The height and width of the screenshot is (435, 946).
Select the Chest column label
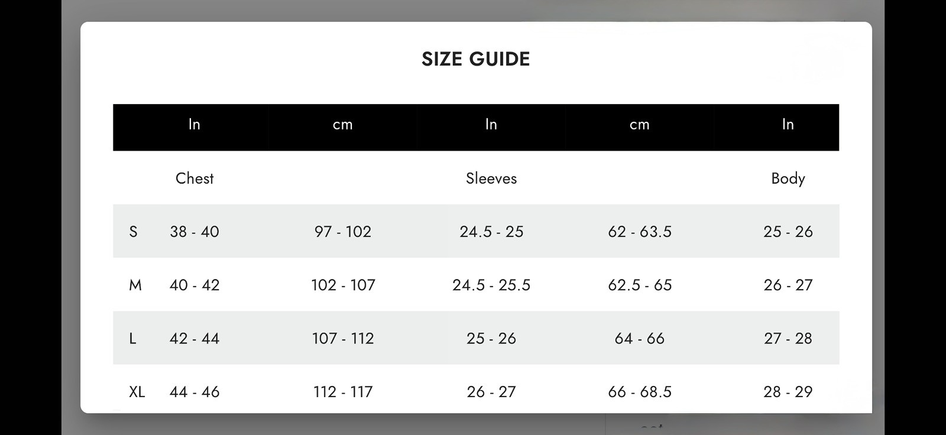195,178
